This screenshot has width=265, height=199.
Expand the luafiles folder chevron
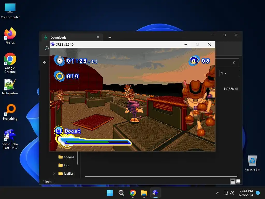point(54,174)
